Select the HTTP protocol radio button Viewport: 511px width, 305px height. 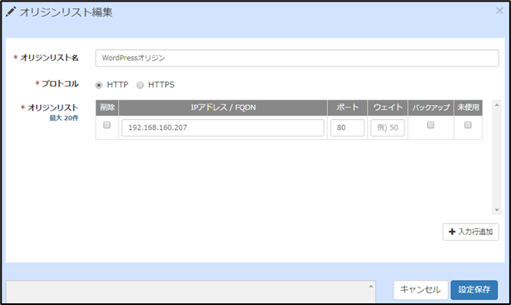(99, 85)
